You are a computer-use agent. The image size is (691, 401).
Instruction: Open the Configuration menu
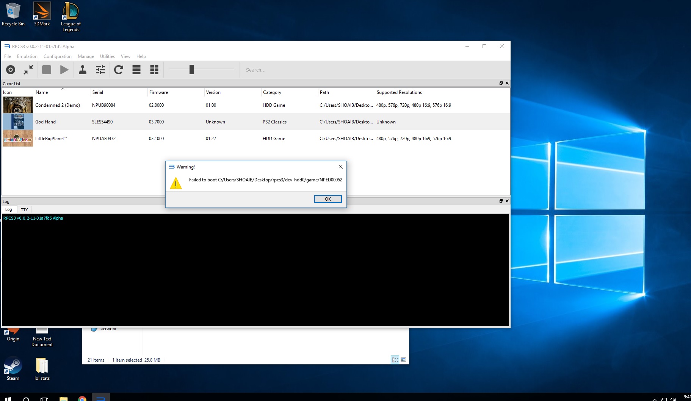click(57, 56)
